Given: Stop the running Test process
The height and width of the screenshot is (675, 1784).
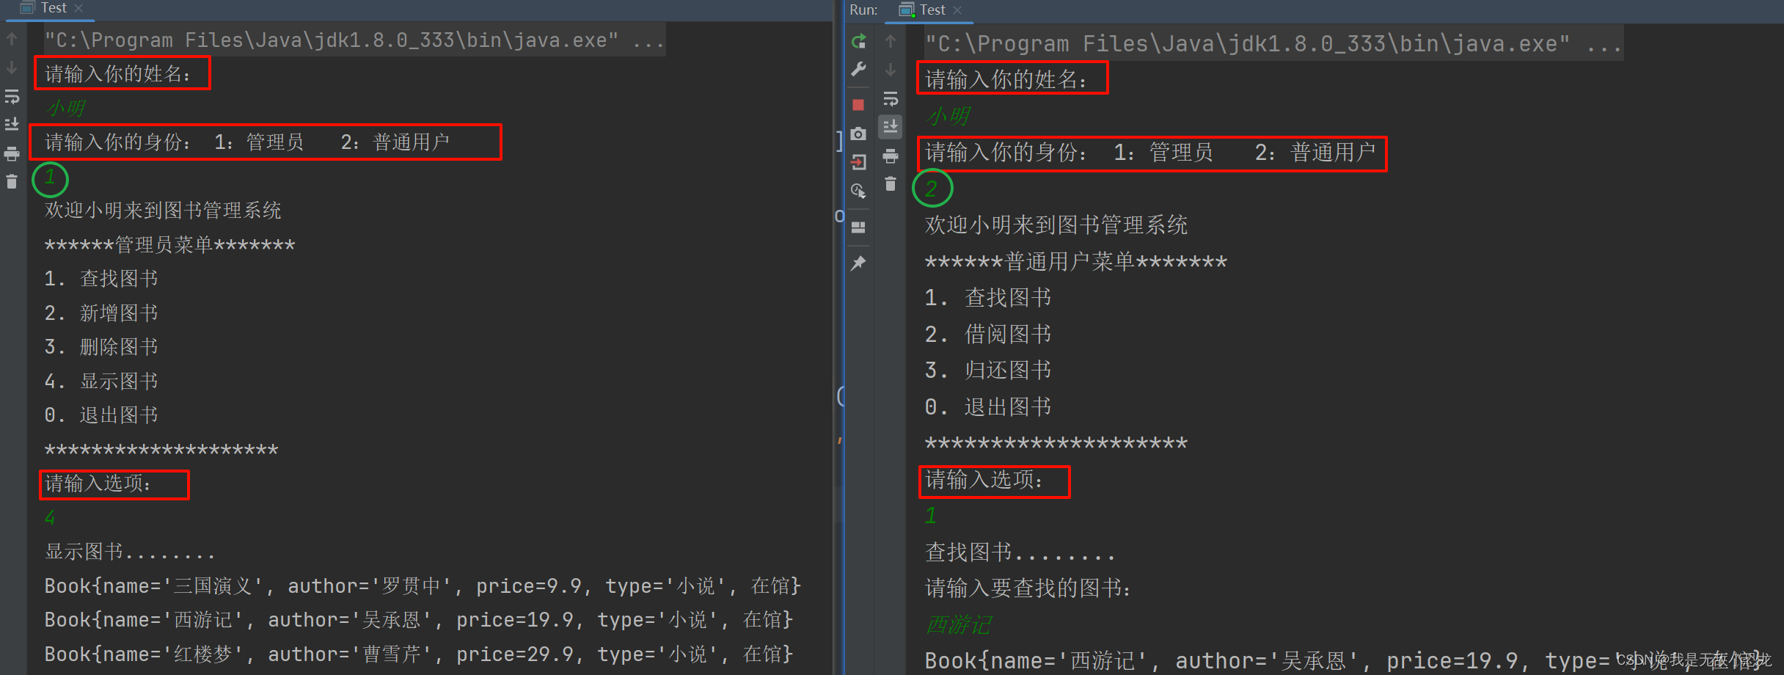Looking at the screenshot, I should click(x=858, y=105).
